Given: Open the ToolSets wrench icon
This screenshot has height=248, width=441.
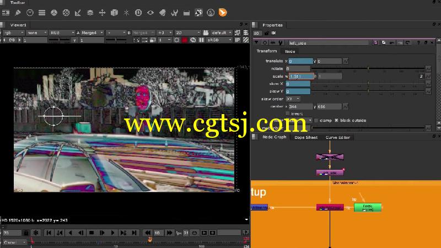Looking at the screenshot, I should tap(174, 13).
